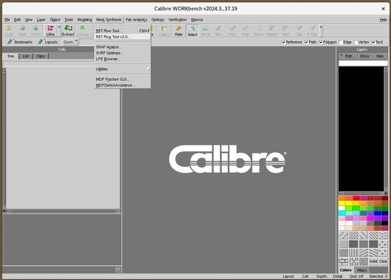
Task: Choose the Move tool
Action: pos(206,31)
